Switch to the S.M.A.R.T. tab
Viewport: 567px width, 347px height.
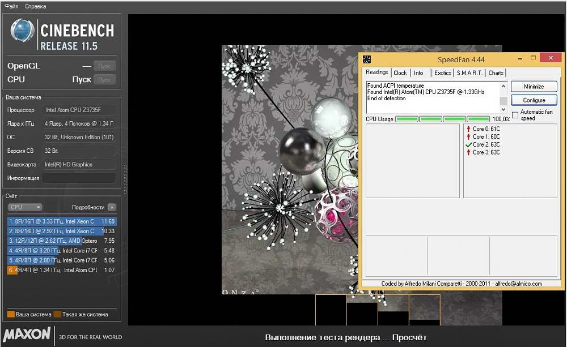coord(469,73)
